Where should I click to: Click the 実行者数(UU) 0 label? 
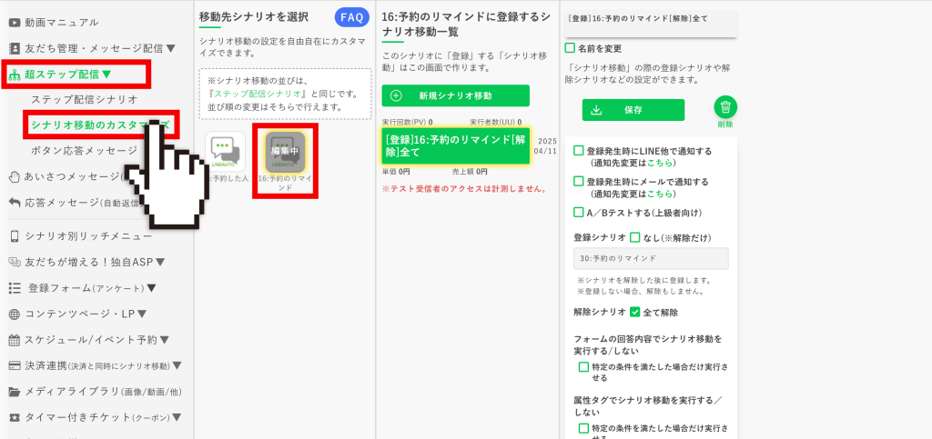click(x=495, y=122)
